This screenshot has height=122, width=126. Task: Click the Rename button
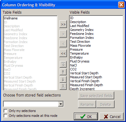click(87, 104)
